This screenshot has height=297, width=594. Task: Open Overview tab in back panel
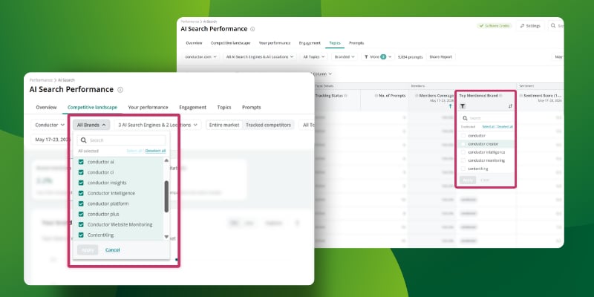[194, 43]
